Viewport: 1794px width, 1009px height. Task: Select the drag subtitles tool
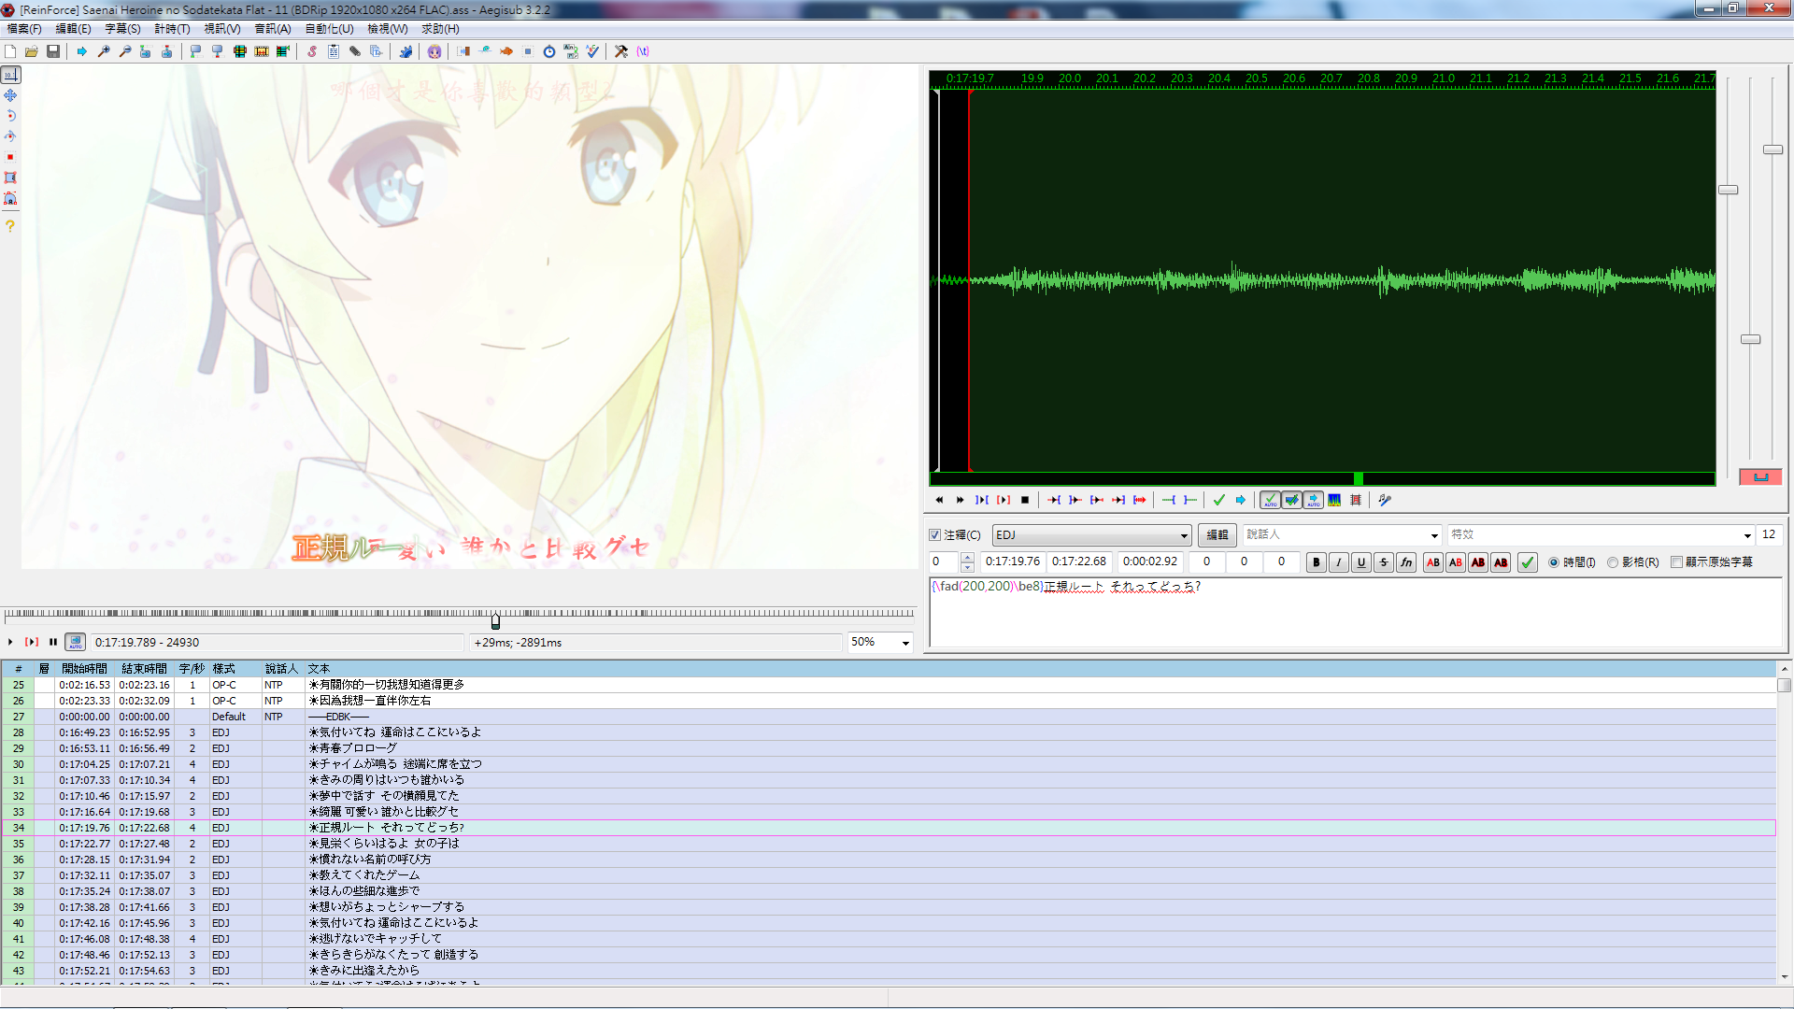[10, 95]
